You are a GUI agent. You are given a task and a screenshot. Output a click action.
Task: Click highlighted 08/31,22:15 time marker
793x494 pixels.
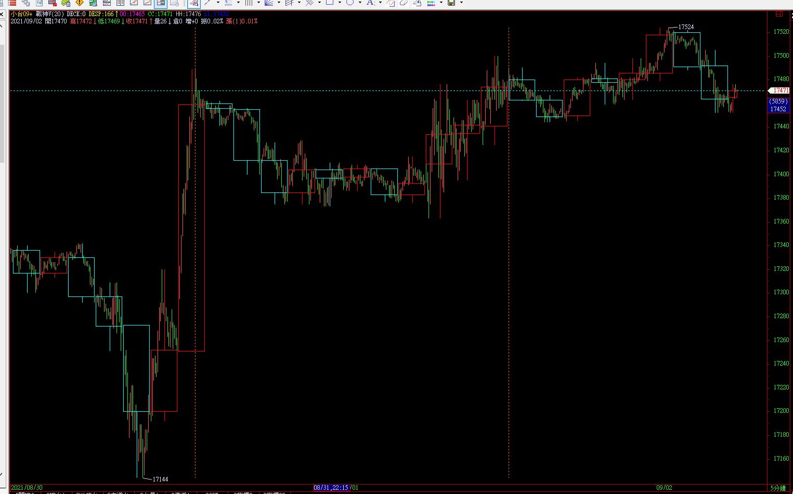point(331,488)
